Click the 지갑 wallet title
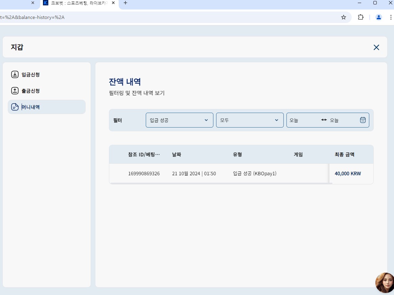Screen dimensions: 394x295 coord(17,47)
